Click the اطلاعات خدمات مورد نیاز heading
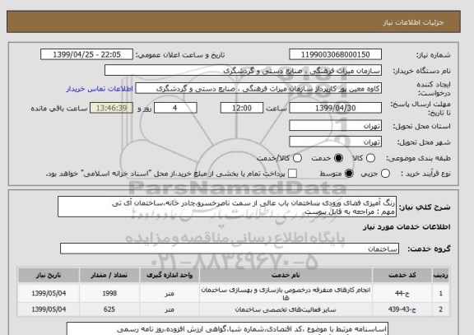Viewport: 474px width, 335px height. pyautogui.click(x=407, y=227)
